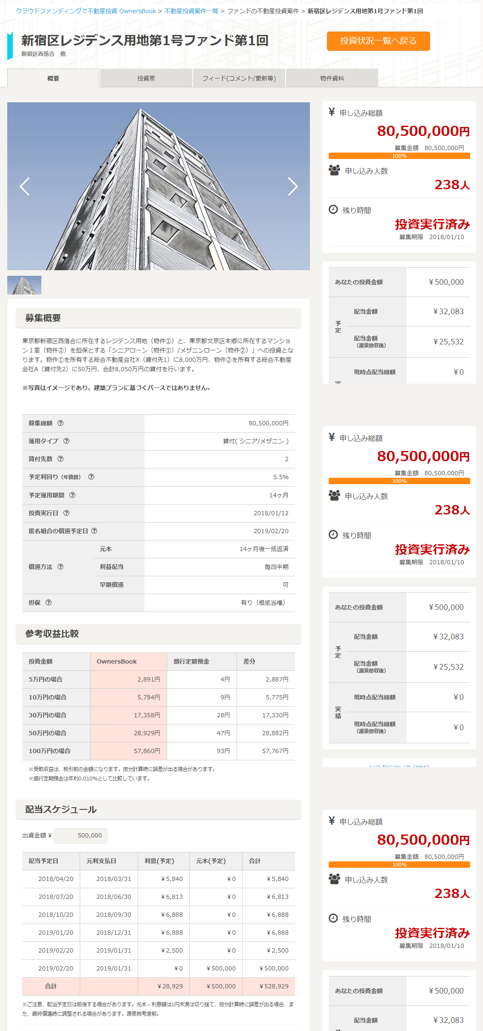This screenshot has height=1031, width=483.
Task: Click help icon next to 募集総額
Action: pos(61,423)
